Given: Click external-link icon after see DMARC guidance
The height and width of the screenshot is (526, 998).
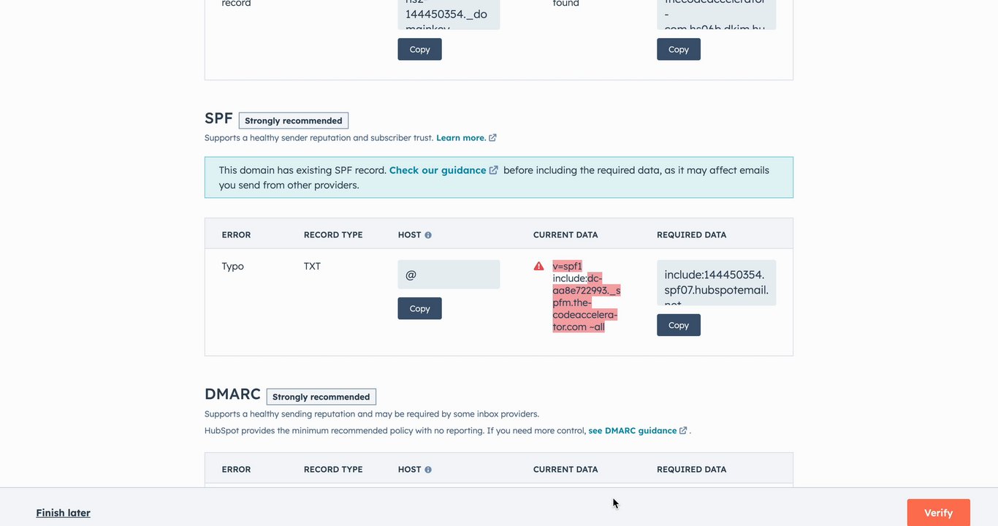Looking at the screenshot, I should (683, 431).
